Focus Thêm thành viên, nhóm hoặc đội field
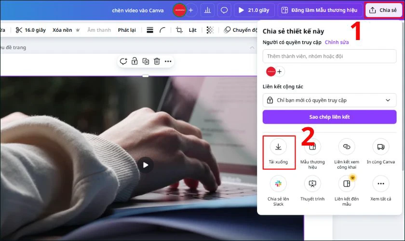Image resolution: width=405 pixels, height=241 pixels. (x=329, y=56)
